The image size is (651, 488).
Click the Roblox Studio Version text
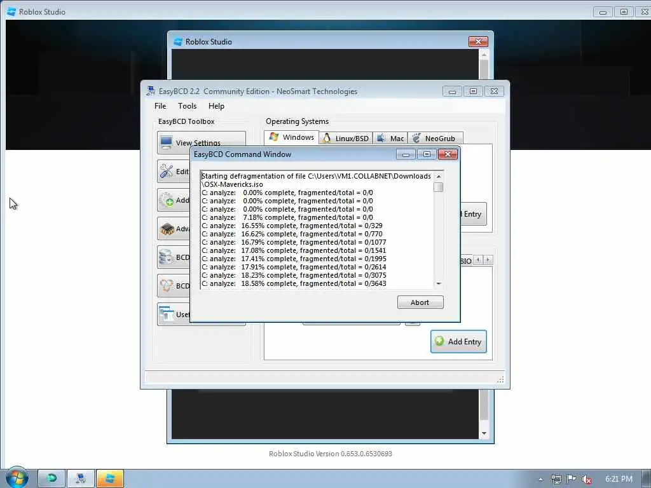(x=330, y=454)
